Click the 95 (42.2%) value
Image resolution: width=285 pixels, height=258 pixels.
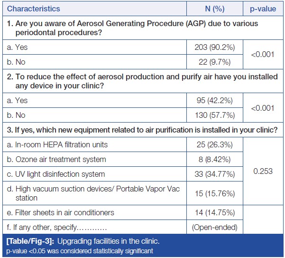coord(214,101)
